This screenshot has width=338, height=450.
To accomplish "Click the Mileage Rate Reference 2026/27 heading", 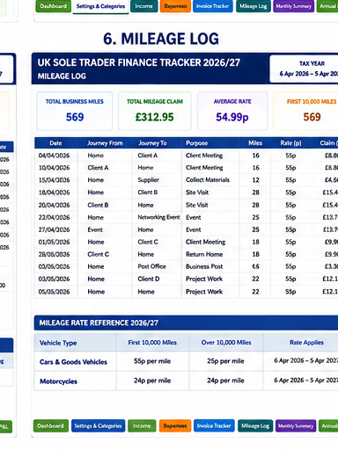I will click(99, 323).
